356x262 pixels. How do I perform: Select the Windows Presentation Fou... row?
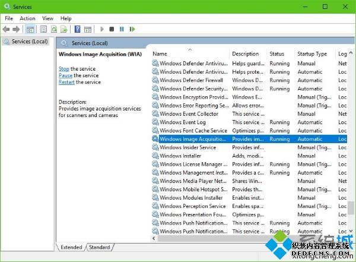click(249, 214)
